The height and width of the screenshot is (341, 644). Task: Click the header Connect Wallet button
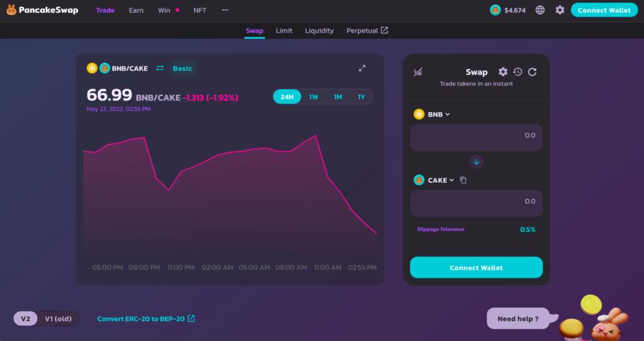tap(604, 10)
